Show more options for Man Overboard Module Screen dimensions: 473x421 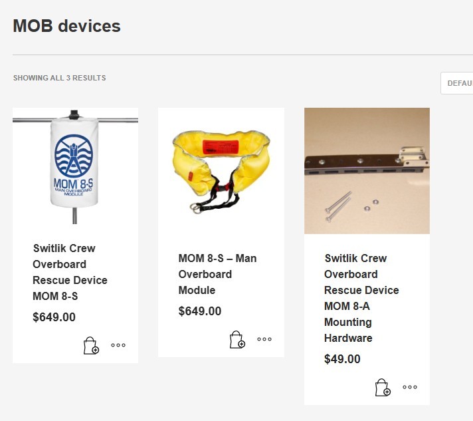pyautogui.click(x=264, y=339)
